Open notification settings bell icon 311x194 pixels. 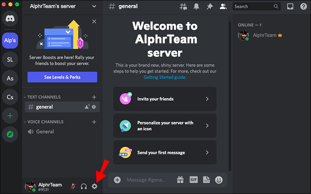pos(196,7)
